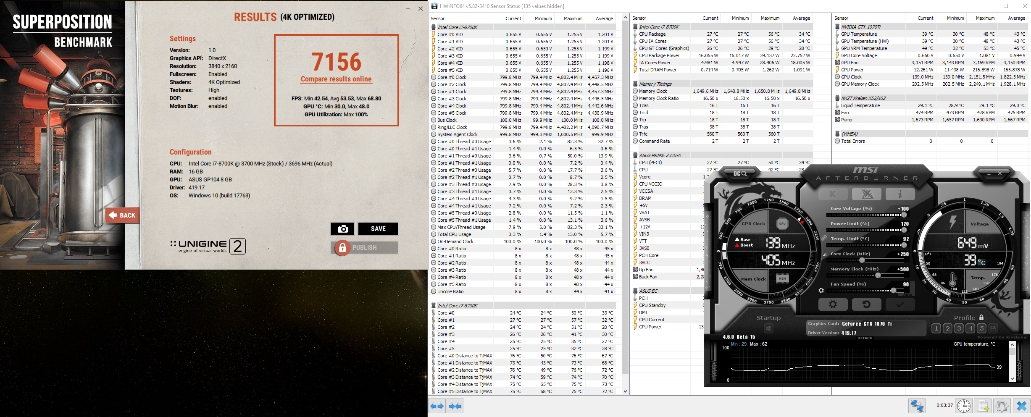Take a screenshot with Superposition camera button
The image size is (1031, 417).
pos(342,228)
